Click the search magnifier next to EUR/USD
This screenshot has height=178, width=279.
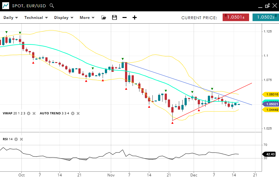point(52,6)
